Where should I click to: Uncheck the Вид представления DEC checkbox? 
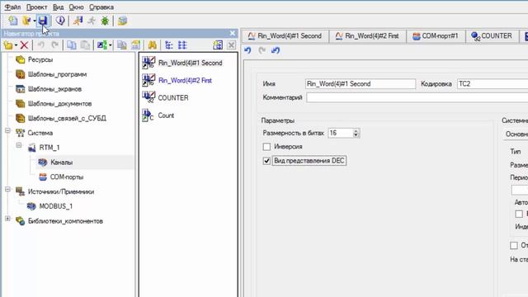266,161
